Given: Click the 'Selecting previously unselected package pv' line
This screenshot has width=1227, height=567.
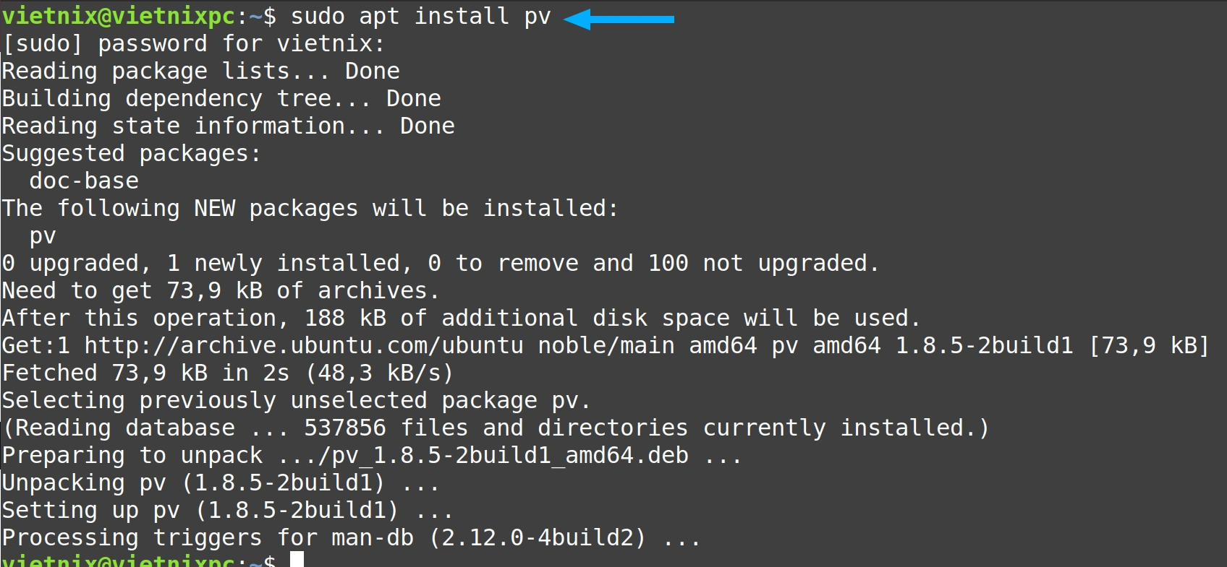Looking at the screenshot, I should 297,401.
